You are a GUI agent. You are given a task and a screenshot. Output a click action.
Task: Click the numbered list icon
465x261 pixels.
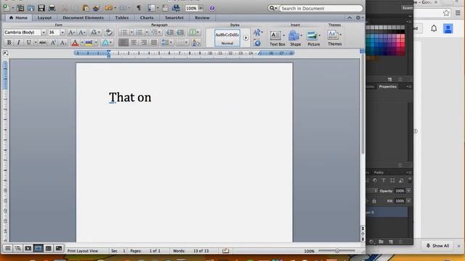(139, 32)
